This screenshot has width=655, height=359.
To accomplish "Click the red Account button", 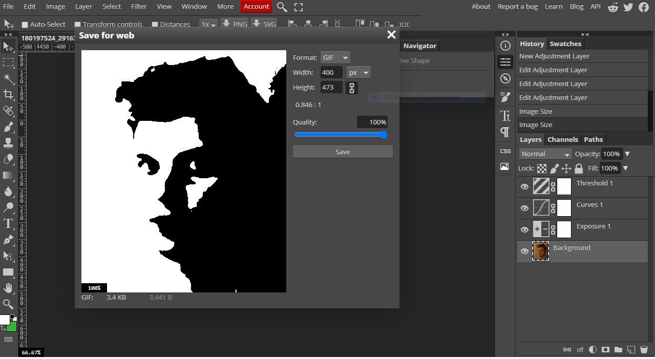I will (x=256, y=7).
